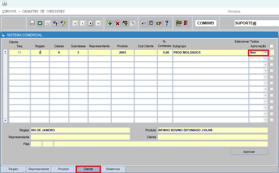Click the Subclasse cell with value 3
The image size is (279, 173).
(x=78, y=52)
